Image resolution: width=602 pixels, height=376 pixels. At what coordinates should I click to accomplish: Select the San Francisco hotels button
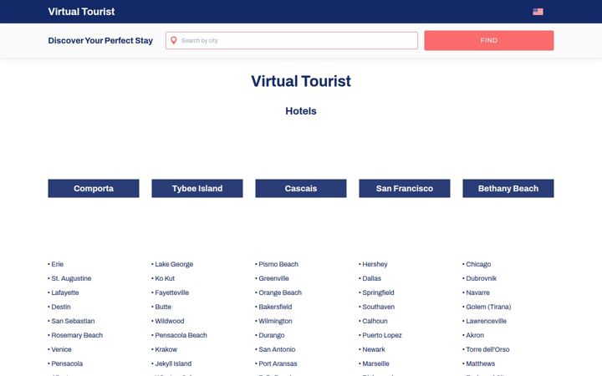(405, 188)
